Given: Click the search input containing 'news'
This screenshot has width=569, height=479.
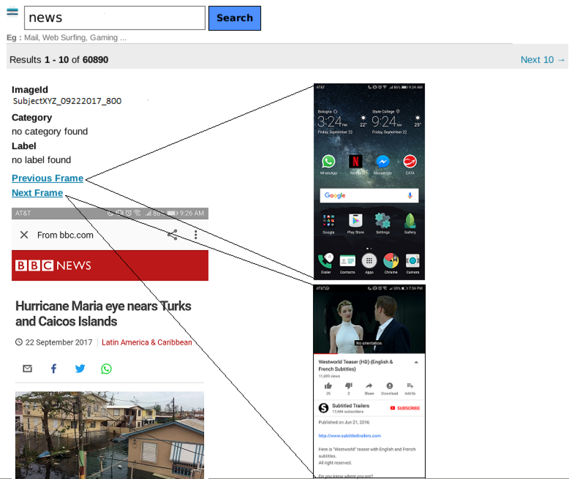Looking at the screenshot, I should (x=115, y=18).
